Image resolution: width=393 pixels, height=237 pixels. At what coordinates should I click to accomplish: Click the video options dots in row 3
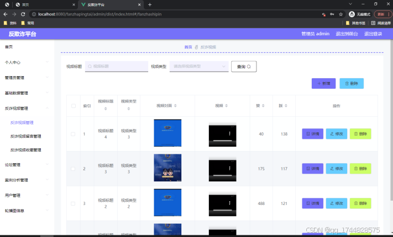229,203
